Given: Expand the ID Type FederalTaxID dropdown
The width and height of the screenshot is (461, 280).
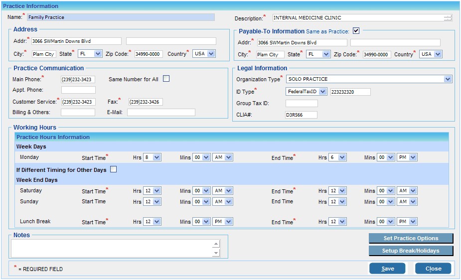Looking at the screenshot, I should coord(322,92).
